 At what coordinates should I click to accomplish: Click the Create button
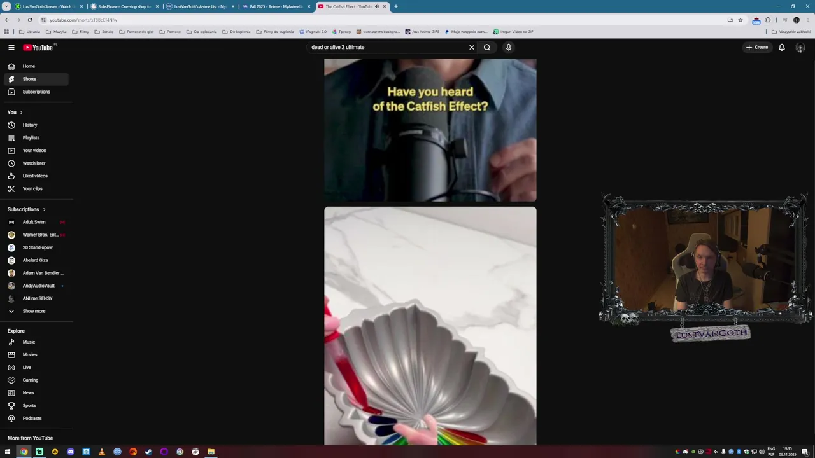pos(757,47)
